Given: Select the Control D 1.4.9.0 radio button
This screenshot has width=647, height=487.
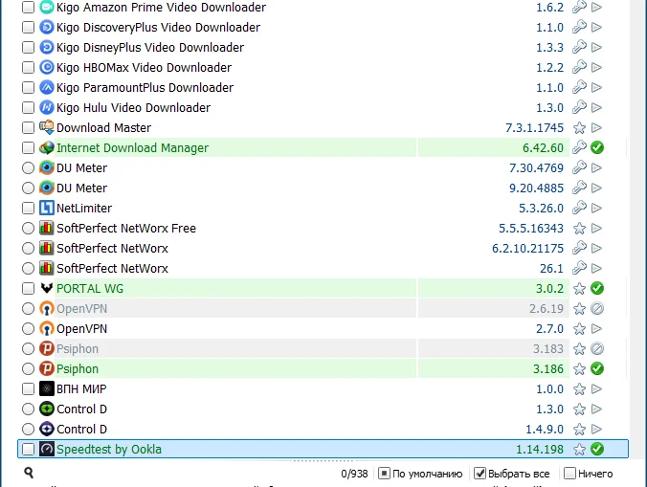Looking at the screenshot, I should point(28,430).
